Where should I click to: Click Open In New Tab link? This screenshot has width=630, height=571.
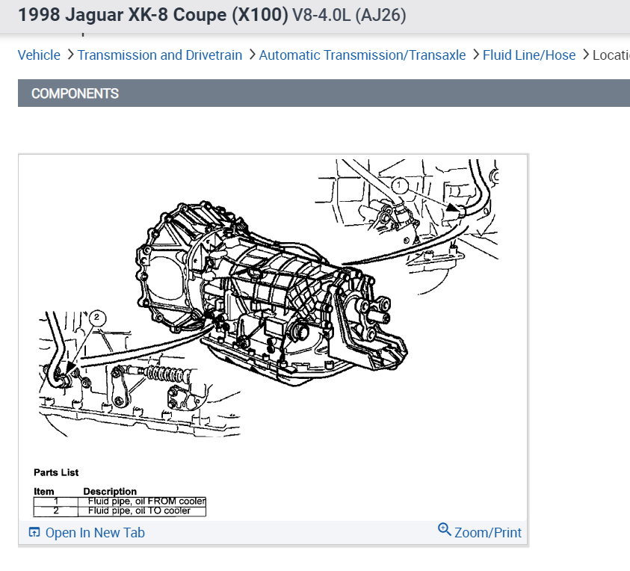click(x=95, y=532)
